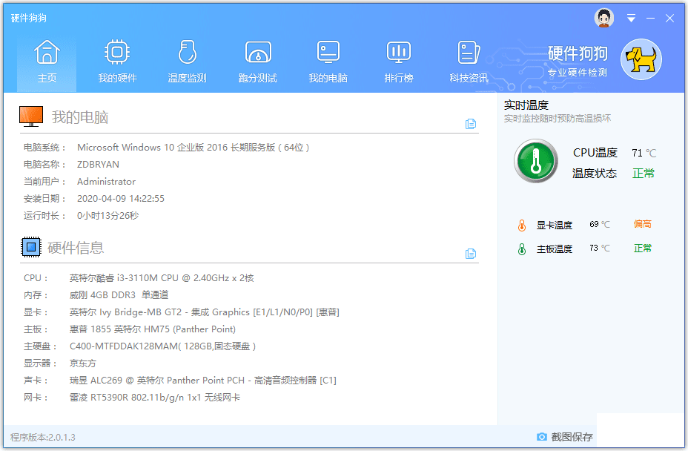Select the Windows 10 企业版 system text

point(193,148)
